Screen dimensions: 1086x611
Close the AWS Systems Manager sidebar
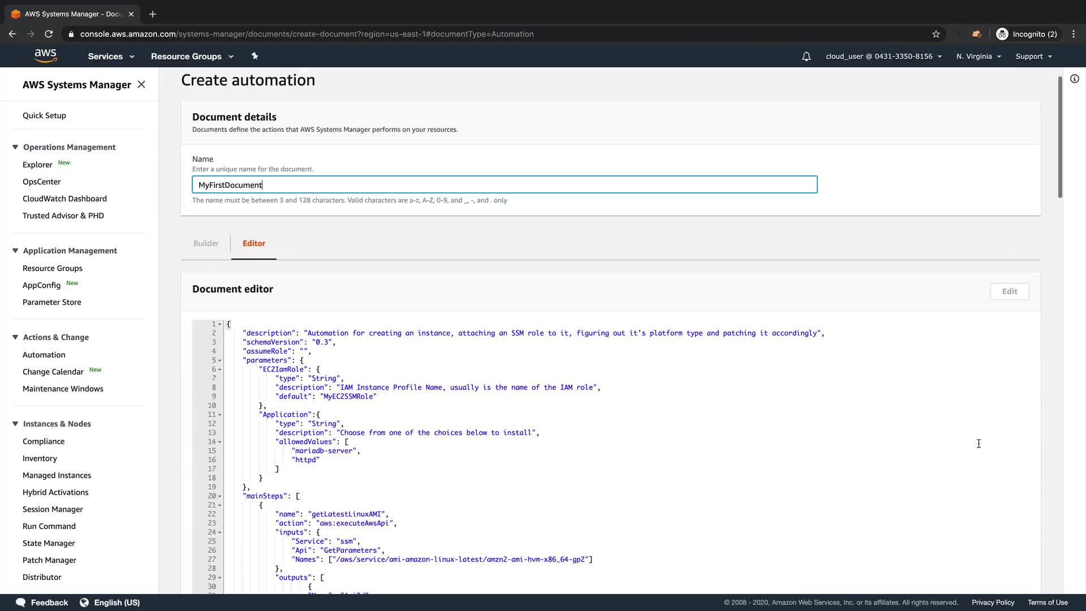(141, 84)
